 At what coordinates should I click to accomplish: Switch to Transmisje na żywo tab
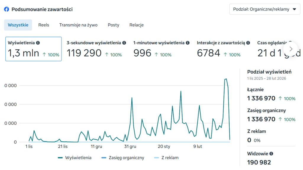78,25
